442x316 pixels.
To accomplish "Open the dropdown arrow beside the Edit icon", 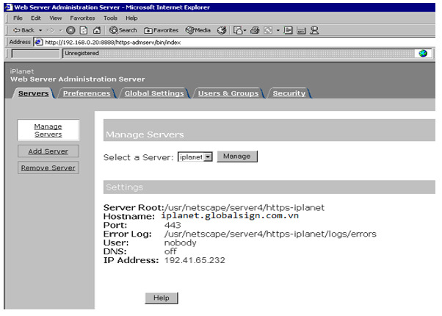I will (278, 30).
